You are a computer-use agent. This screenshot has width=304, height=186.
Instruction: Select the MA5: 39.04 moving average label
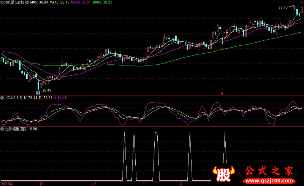click(39, 2)
